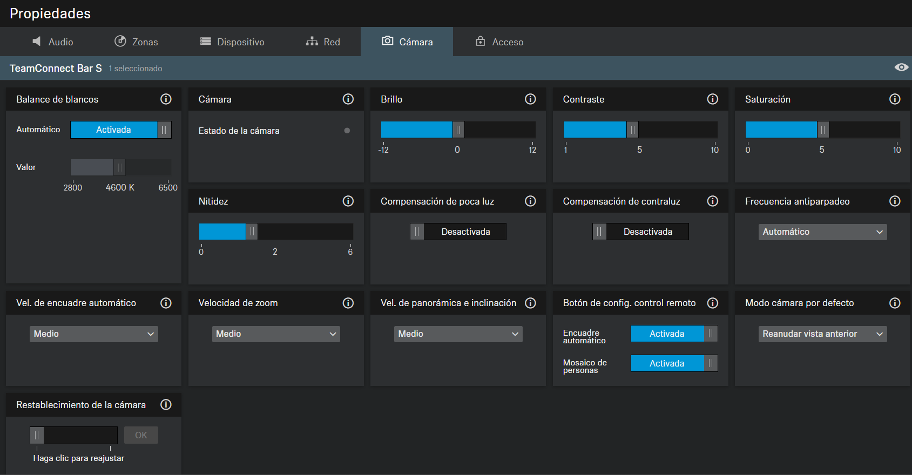Click info icon beside Nitidez
Image resolution: width=912 pixels, height=475 pixels.
click(x=348, y=201)
